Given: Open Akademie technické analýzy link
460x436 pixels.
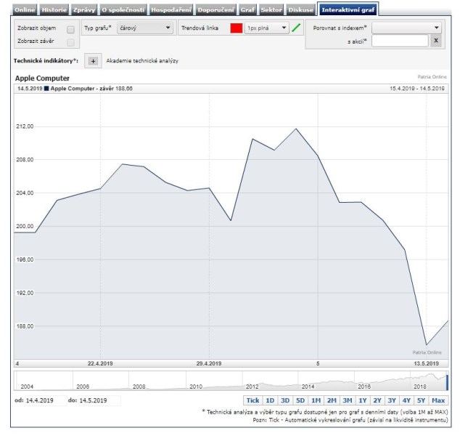Looking at the screenshot, I should click(142, 61).
